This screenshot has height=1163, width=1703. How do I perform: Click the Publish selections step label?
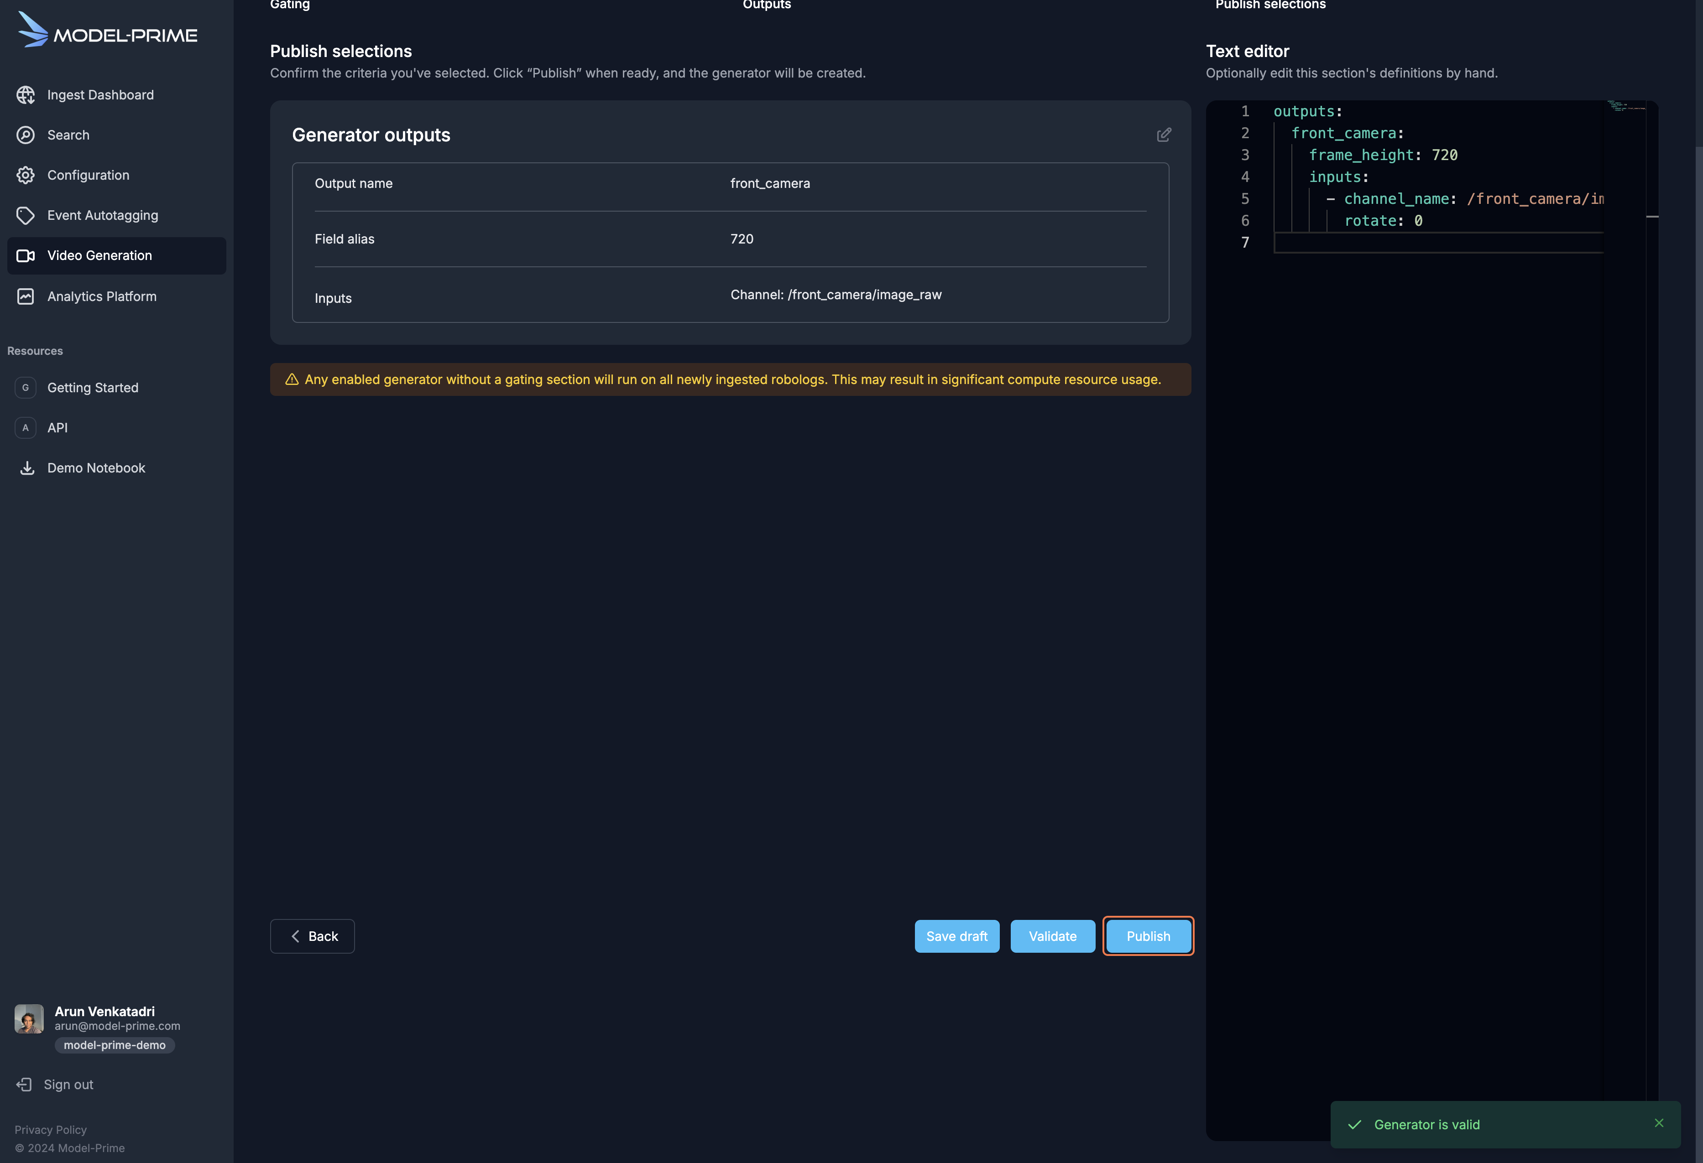pos(1271,5)
